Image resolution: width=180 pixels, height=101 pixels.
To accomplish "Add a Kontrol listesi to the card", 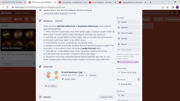I will [x=128, y=33].
